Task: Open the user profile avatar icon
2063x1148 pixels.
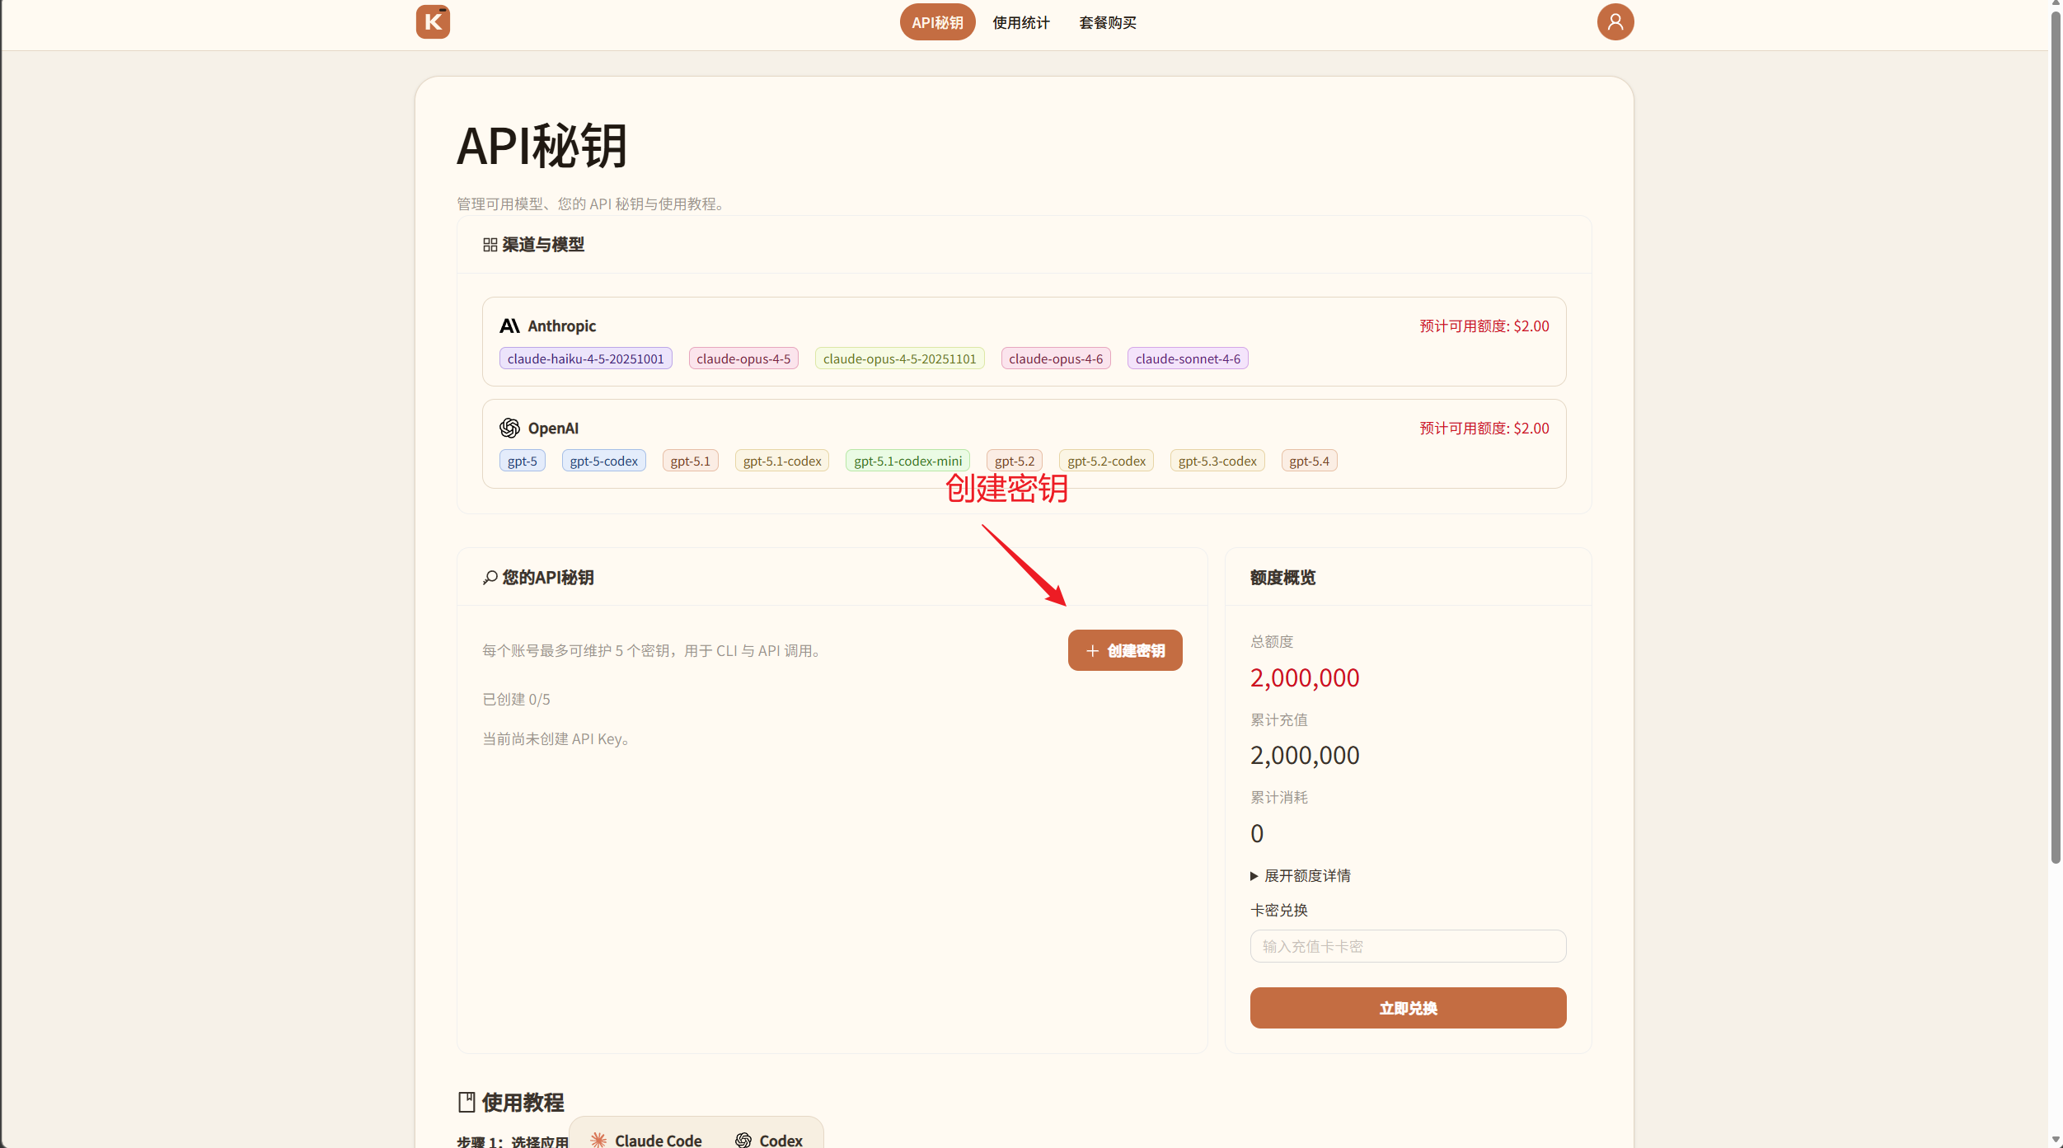Action: [x=1615, y=22]
